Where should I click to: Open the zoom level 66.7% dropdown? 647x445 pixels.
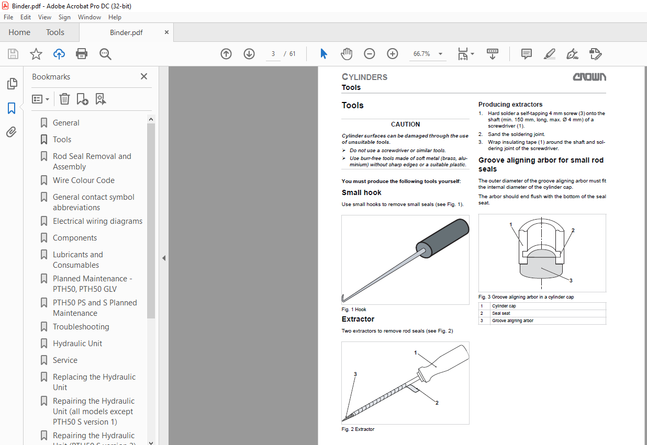click(440, 54)
